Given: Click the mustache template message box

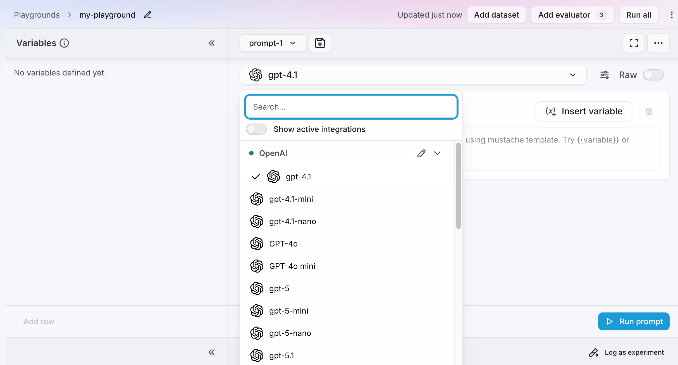Looking at the screenshot, I should [x=561, y=149].
